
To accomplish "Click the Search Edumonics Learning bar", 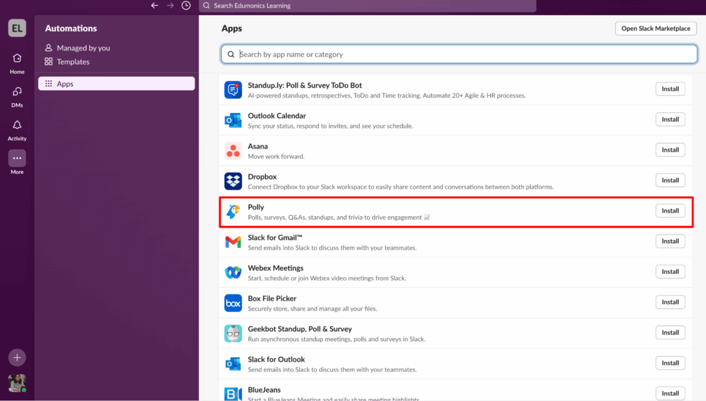I will 368,6.
